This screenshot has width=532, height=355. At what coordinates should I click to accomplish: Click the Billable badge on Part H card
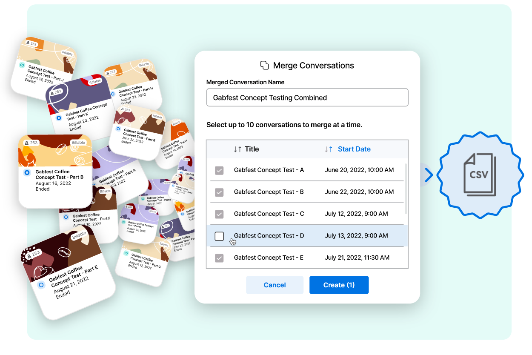click(x=144, y=65)
